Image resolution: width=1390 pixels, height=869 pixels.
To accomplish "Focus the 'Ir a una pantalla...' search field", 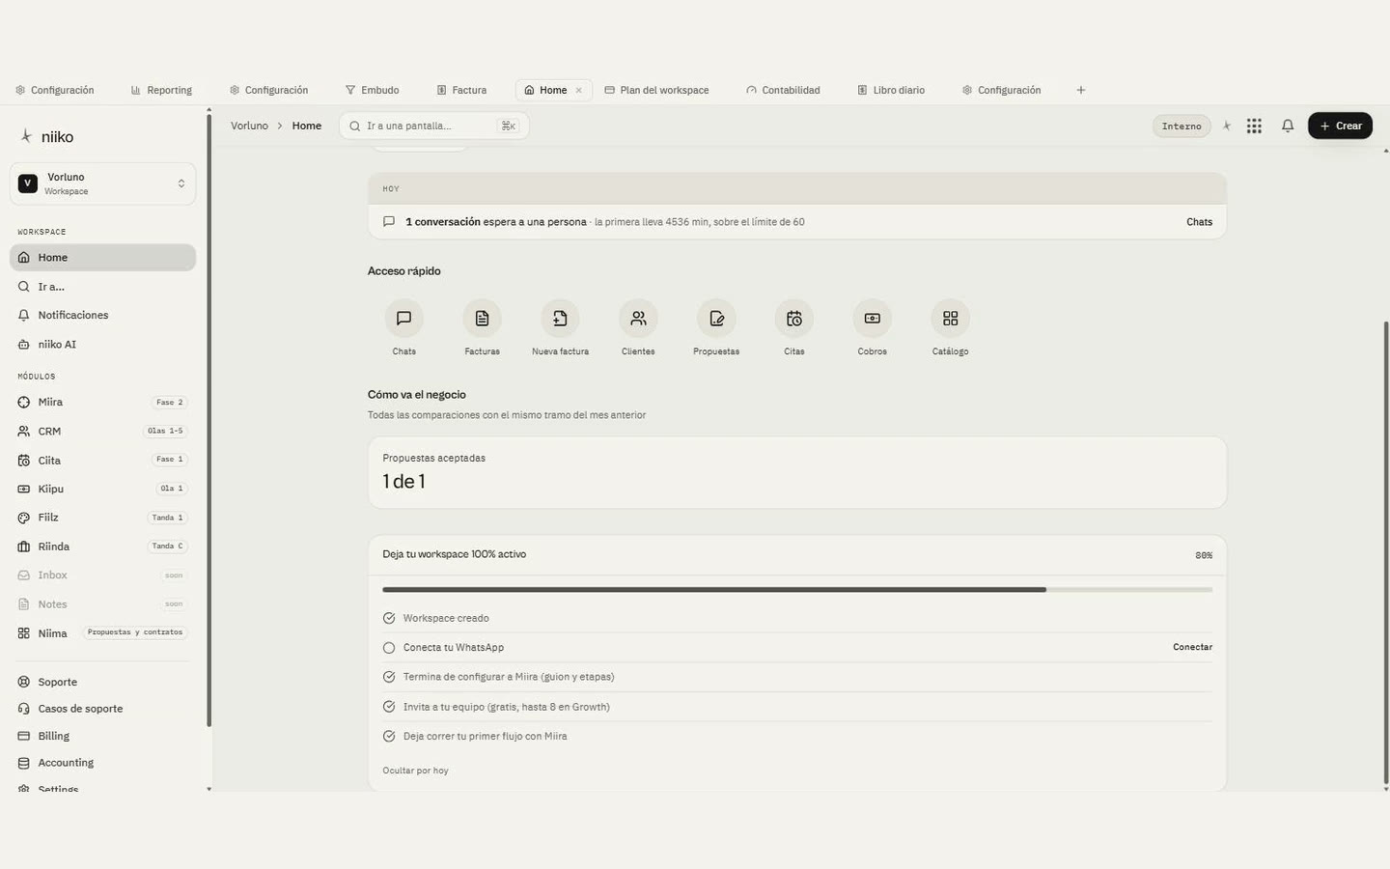I will pos(433,126).
